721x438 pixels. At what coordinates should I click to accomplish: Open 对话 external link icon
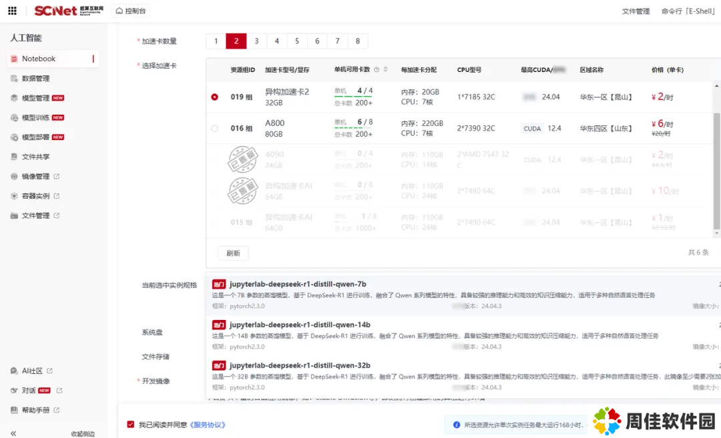click(59, 390)
